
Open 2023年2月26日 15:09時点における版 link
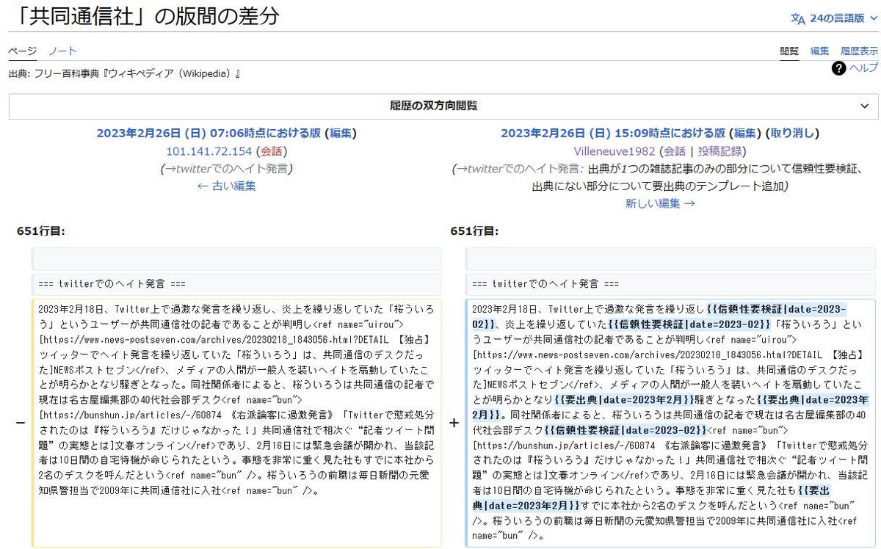613,133
